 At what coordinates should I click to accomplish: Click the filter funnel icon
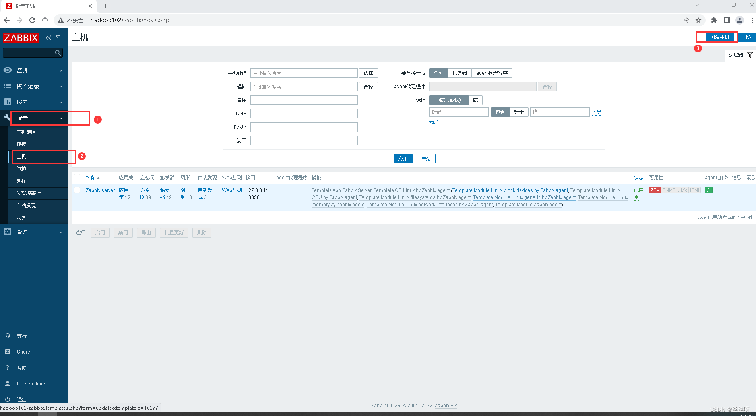point(750,55)
